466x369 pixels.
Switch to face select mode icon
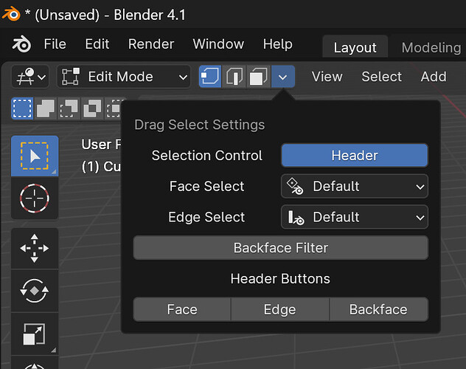click(x=258, y=77)
